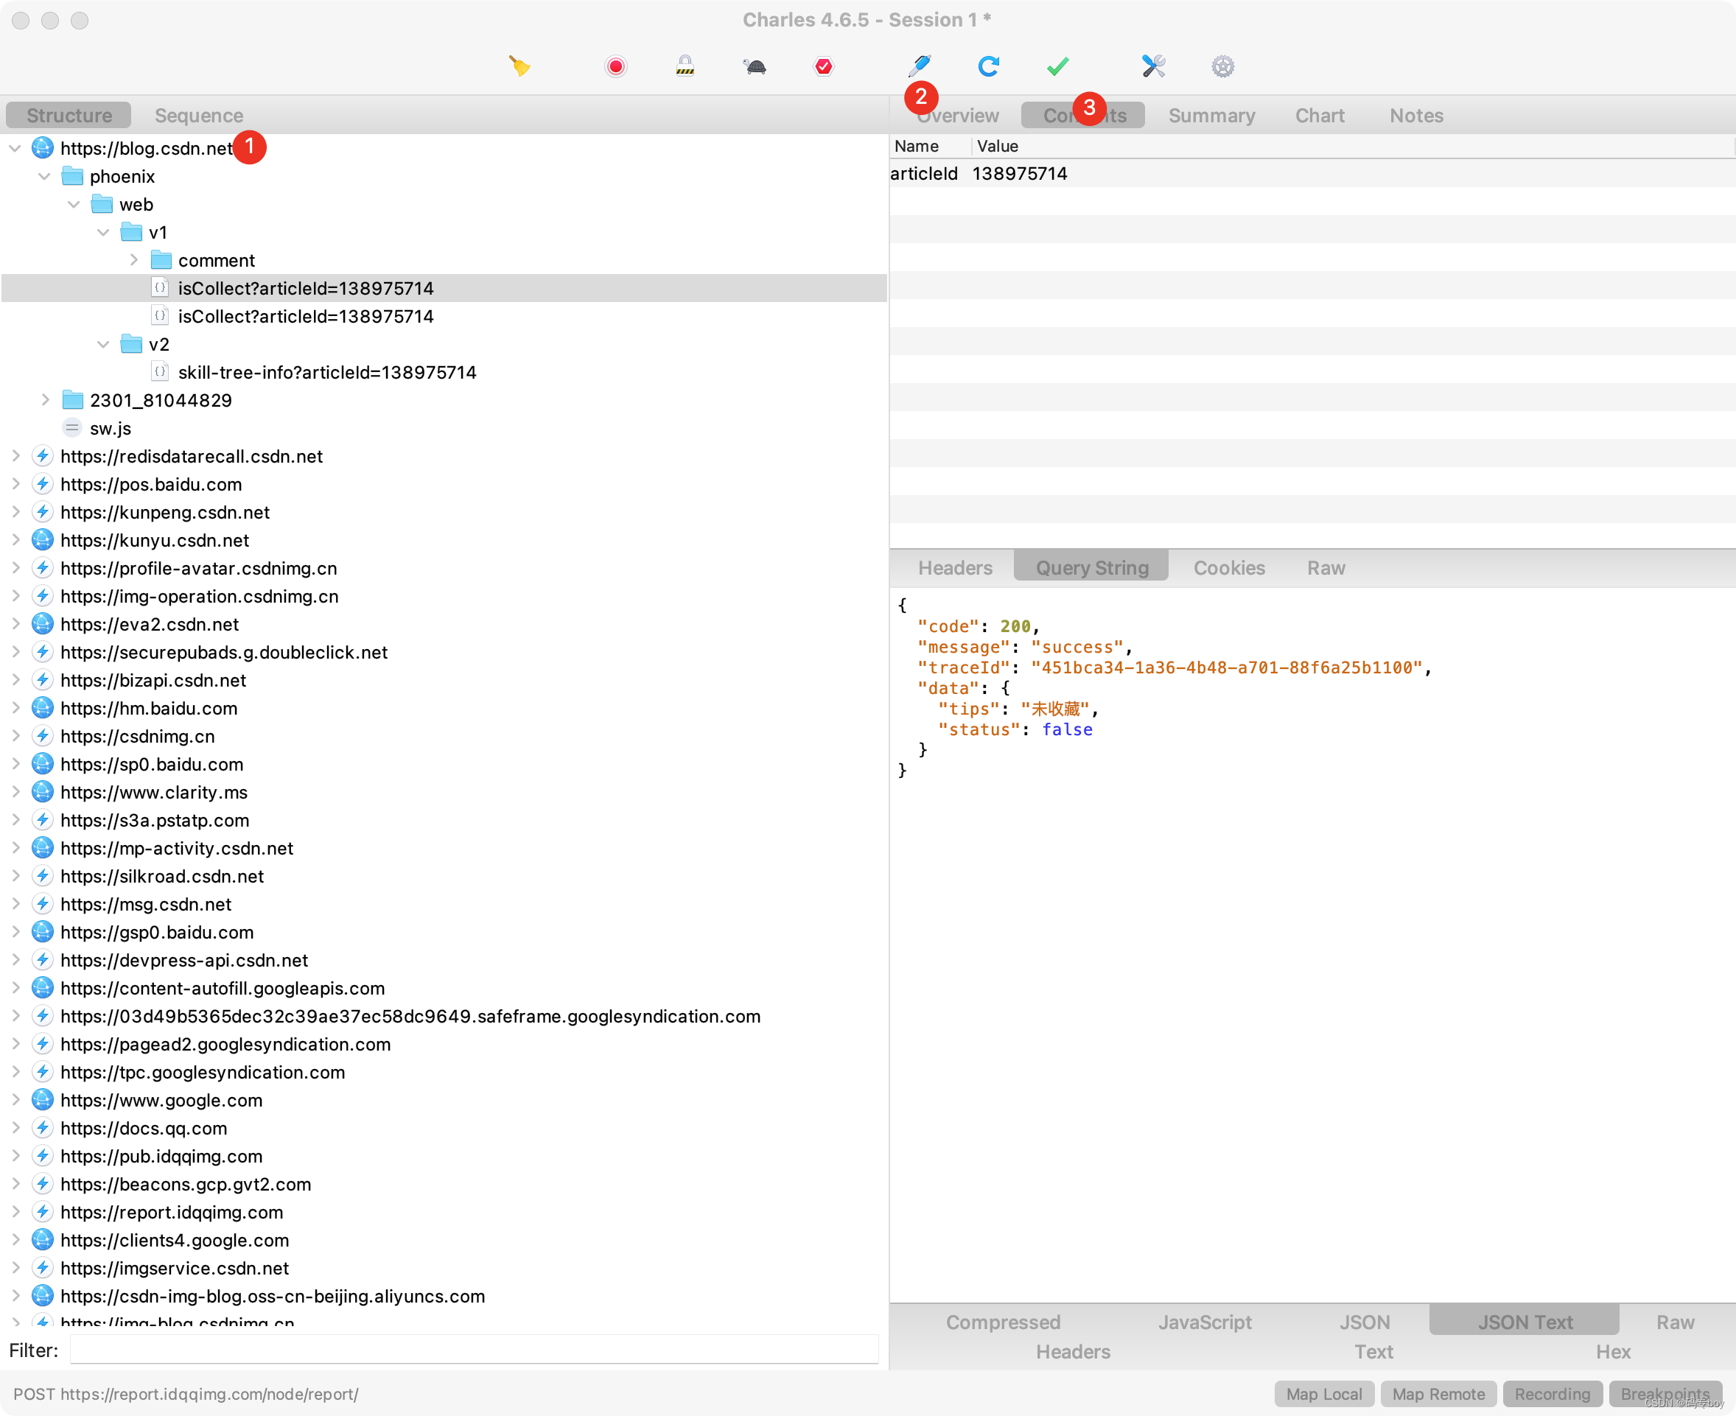Image resolution: width=1736 pixels, height=1416 pixels.
Task: Toggle the red record button icon
Action: coord(616,66)
